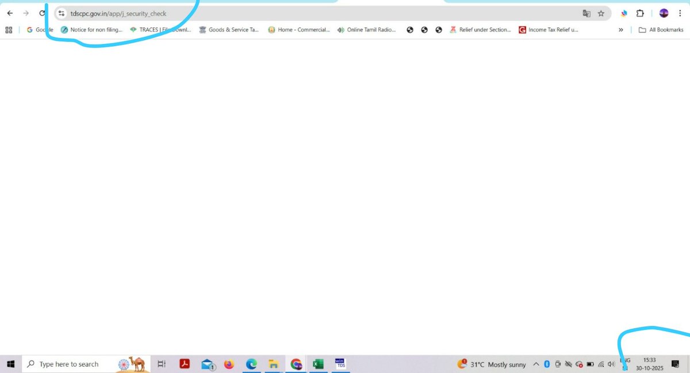Launch Adobe Acrobat from the taskbar
Viewport: 690px width, 373px height.
coord(185,364)
